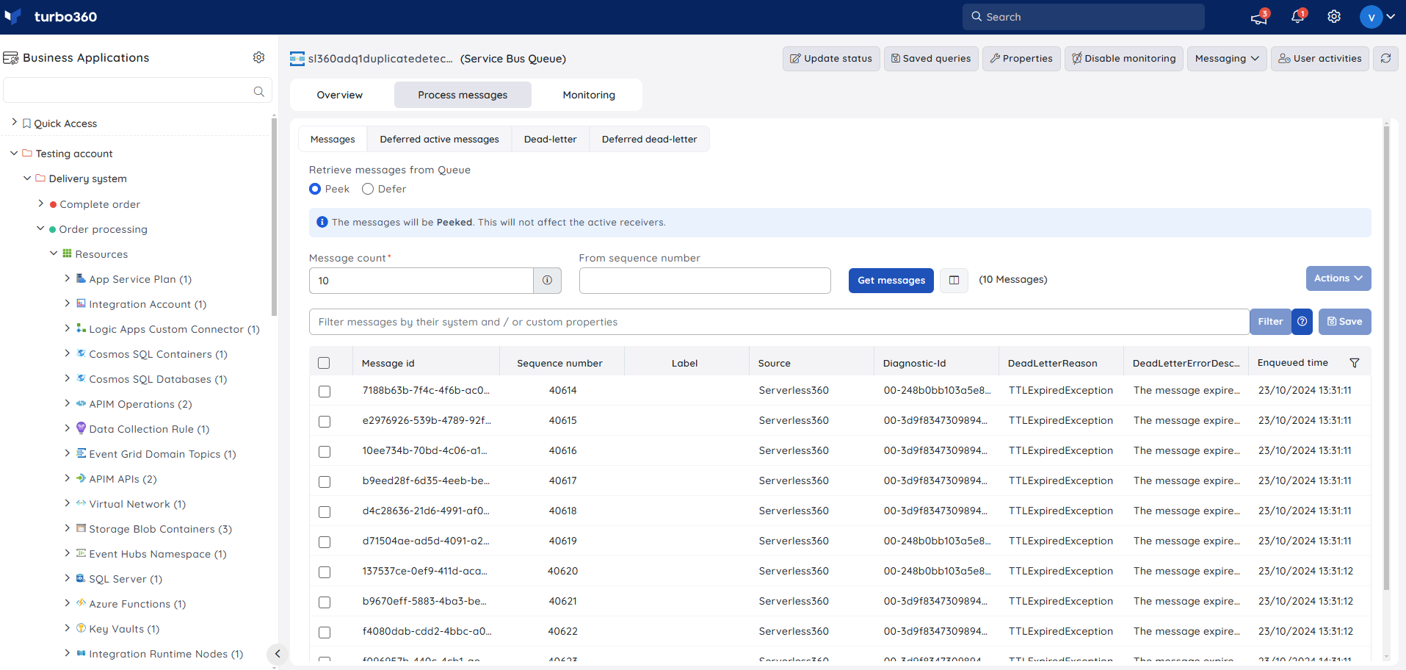
Task: Click the Azure Functions icon
Action: coord(81,603)
